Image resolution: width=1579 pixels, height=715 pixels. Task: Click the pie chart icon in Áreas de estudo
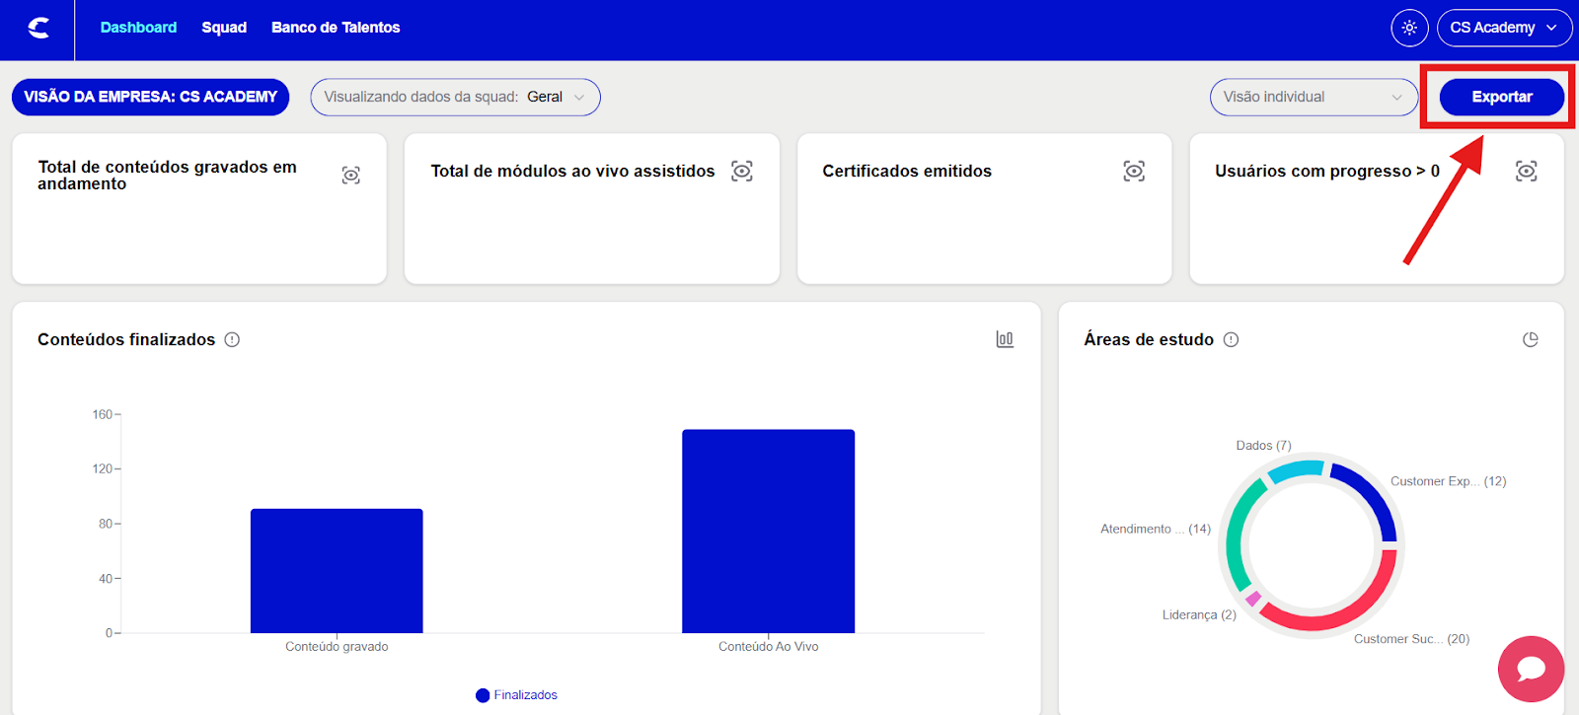[1531, 339]
